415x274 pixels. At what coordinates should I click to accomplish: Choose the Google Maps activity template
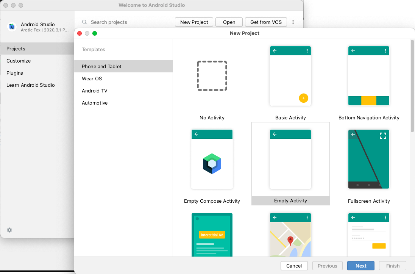(290, 235)
